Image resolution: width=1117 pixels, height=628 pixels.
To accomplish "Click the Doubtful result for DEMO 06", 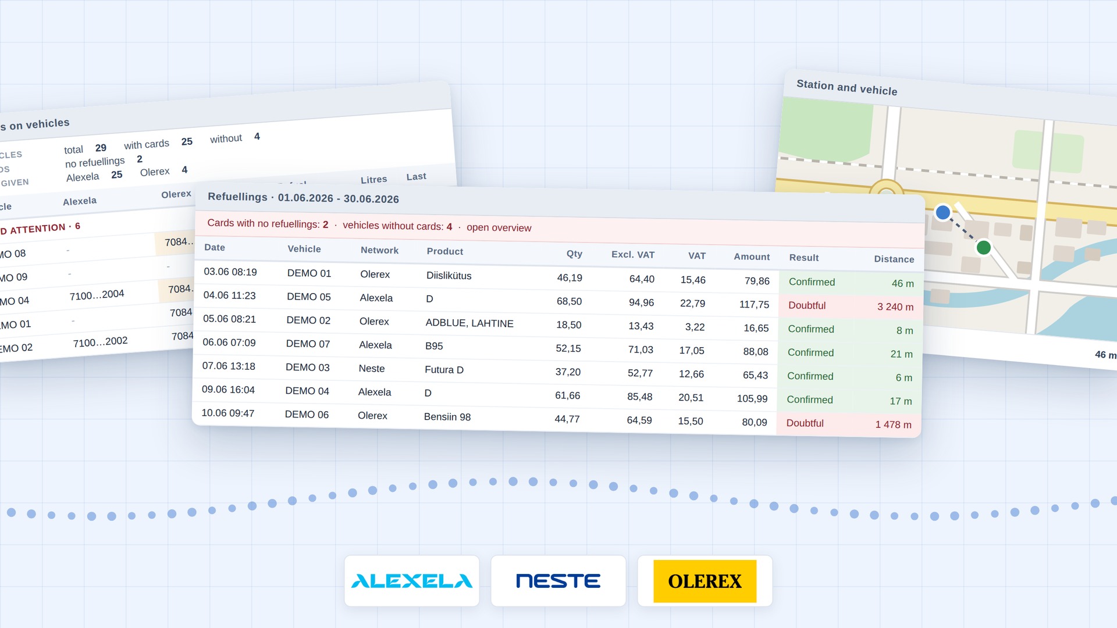I will point(805,423).
